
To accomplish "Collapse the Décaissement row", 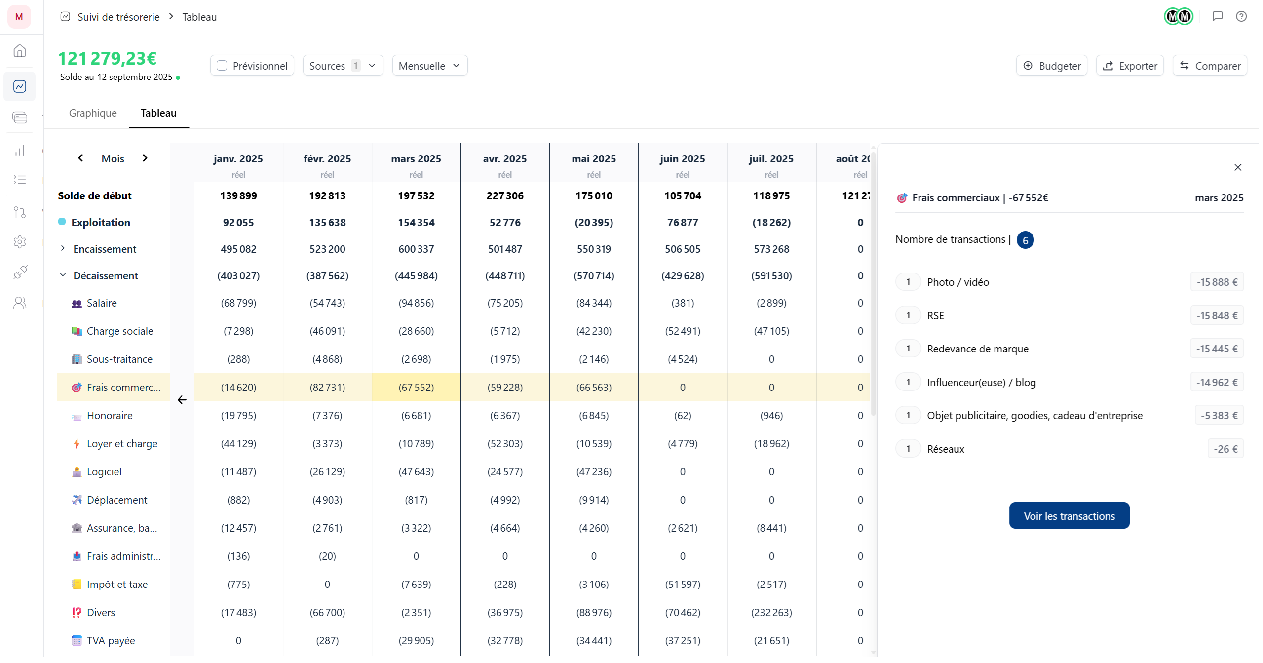I will [63, 275].
